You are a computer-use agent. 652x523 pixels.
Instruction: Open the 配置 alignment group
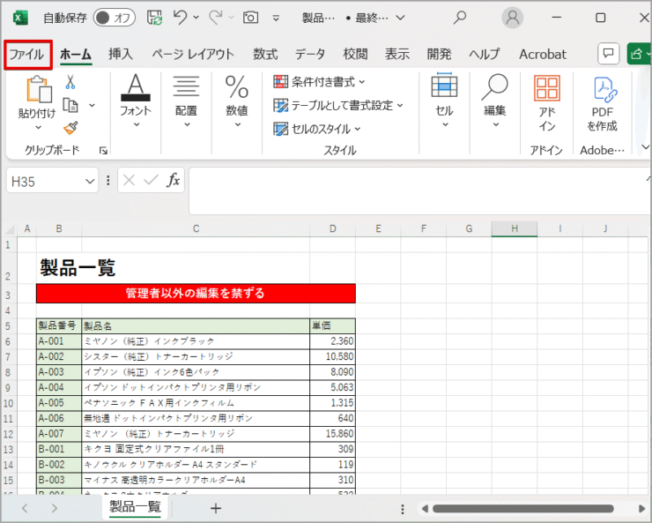[x=186, y=101]
